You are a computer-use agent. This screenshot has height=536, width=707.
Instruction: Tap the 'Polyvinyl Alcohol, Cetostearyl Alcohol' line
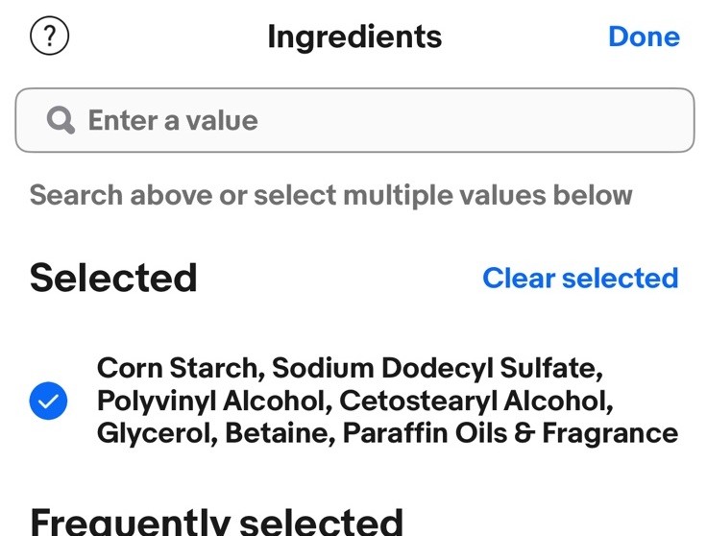coord(355,402)
